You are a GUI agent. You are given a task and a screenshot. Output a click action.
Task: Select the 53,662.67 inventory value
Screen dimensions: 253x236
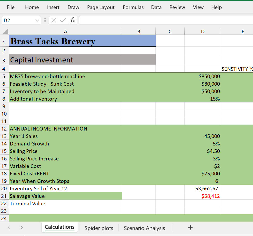click(203, 188)
